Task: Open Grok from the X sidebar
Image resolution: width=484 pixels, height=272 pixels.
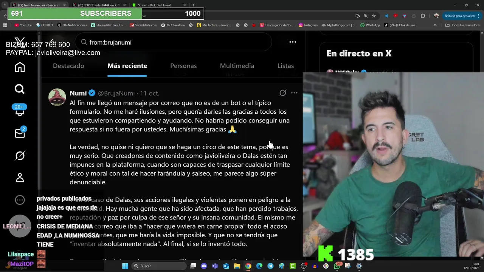Action: (x=20, y=155)
